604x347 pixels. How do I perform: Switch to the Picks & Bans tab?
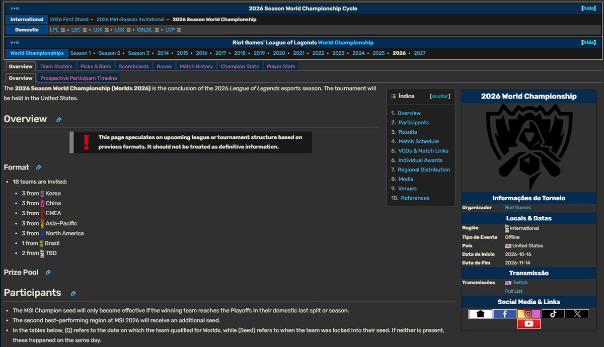tap(96, 66)
